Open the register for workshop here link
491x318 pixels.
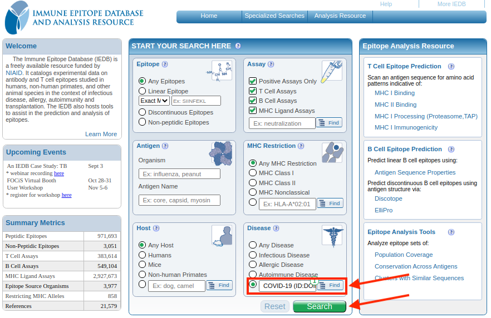66,195
